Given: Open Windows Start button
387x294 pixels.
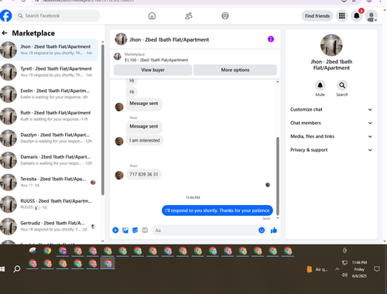Looking at the screenshot, I should (2, 269).
